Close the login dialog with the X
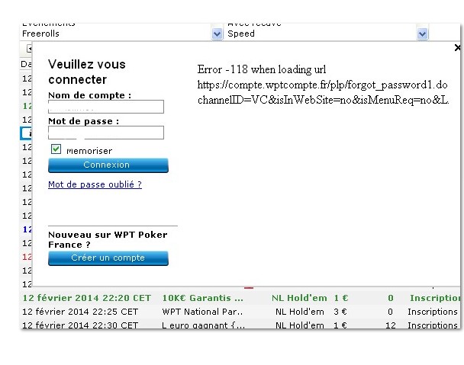Viewport: 464px width, 365px height. point(457,47)
